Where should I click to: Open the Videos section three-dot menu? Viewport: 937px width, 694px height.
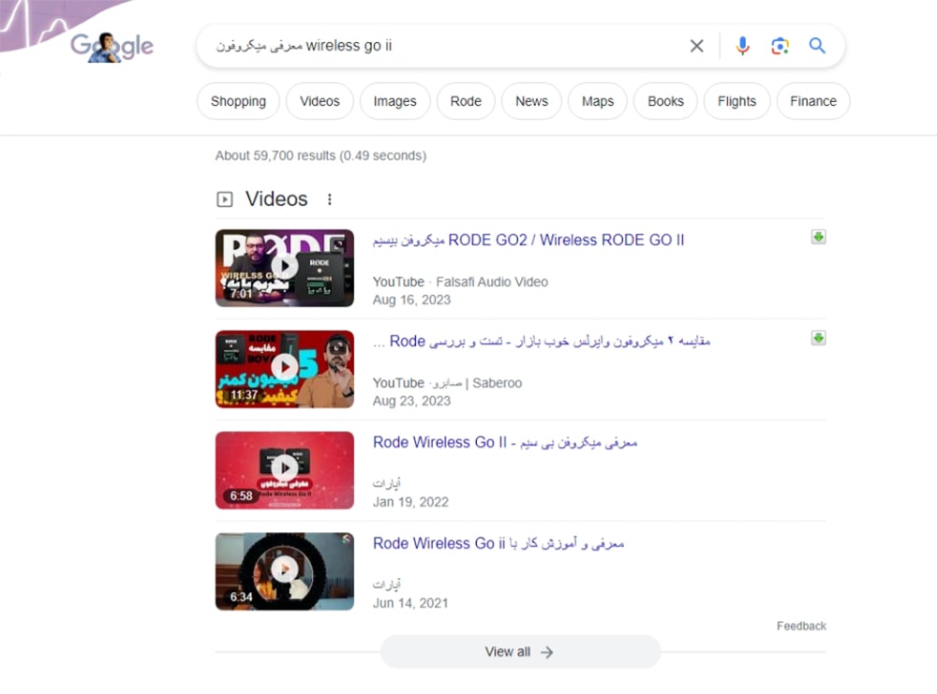tap(329, 199)
